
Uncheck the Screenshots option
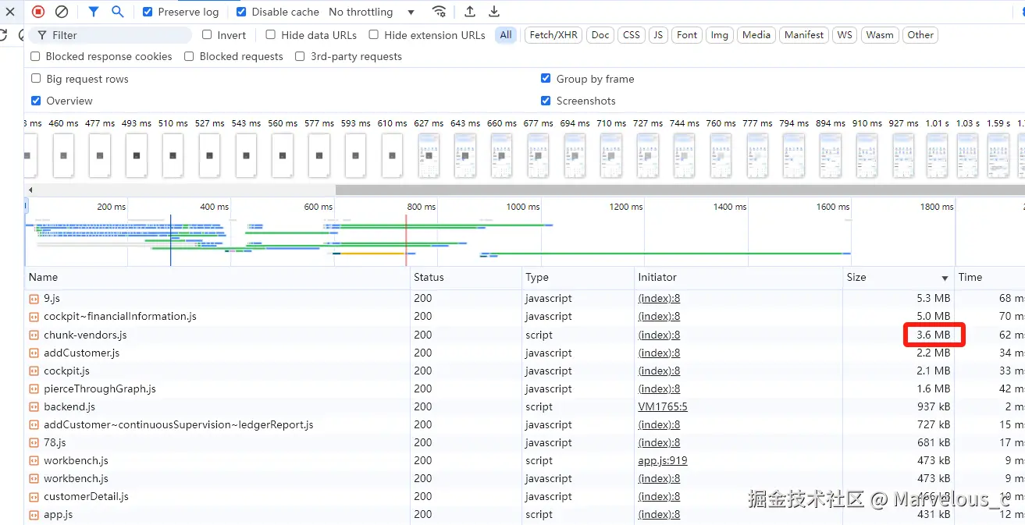546,101
